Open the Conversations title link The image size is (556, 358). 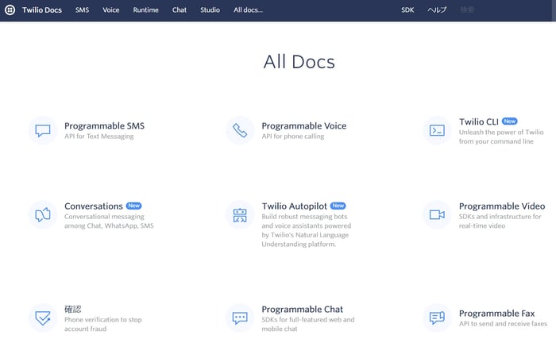pos(94,206)
